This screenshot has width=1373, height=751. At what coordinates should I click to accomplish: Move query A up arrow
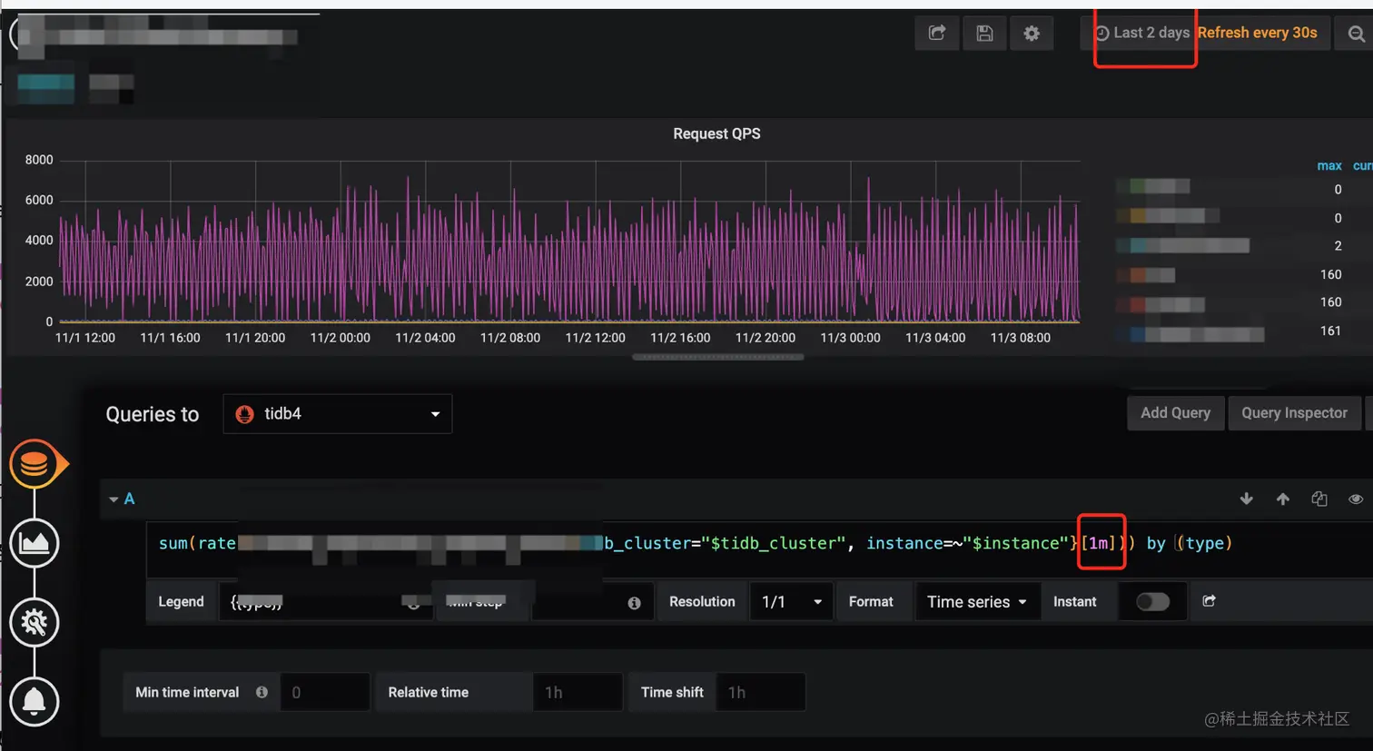point(1283,499)
